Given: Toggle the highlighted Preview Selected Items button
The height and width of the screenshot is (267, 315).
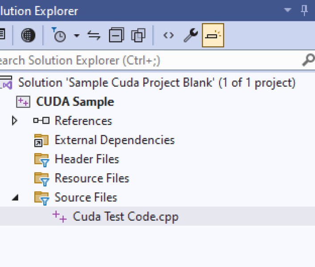Looking at the screenshot, I should coord(213,36).
